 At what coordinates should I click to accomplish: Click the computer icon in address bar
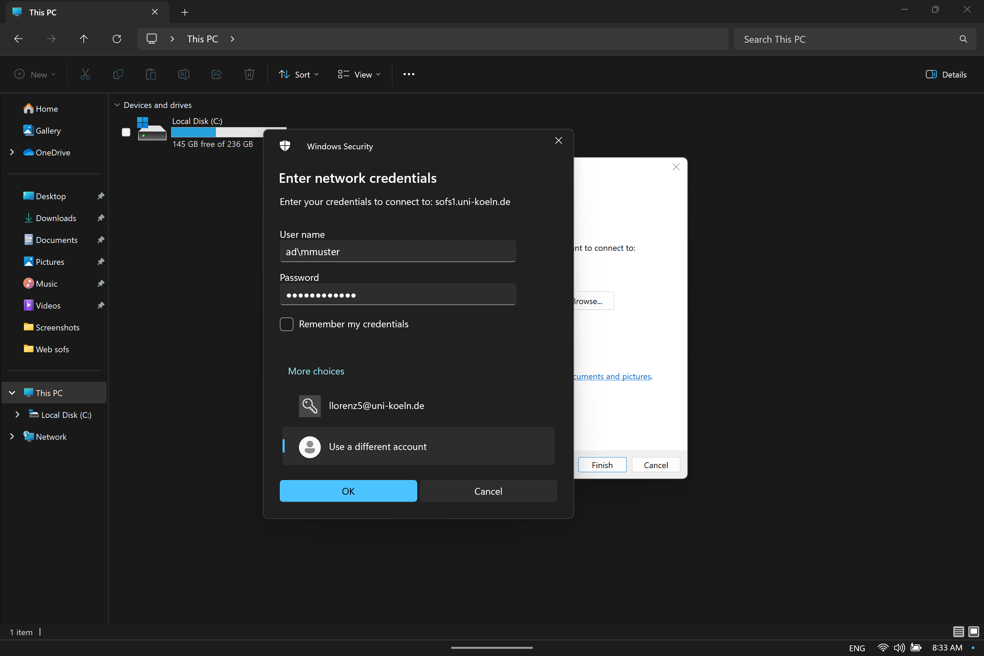tap(151, 39)
